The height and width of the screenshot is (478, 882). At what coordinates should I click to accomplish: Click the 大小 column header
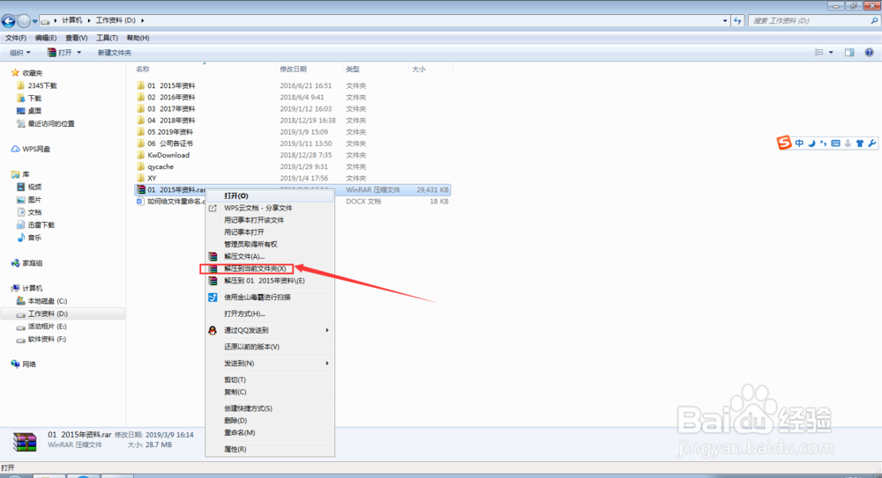pos(431,69)
